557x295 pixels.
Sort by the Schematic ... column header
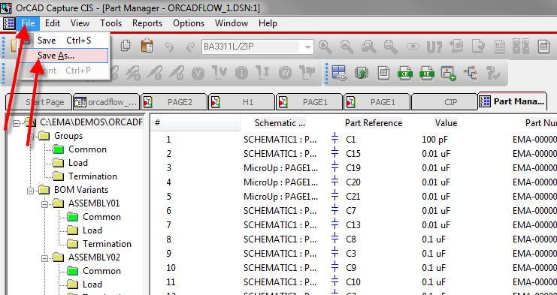tap(280, 123)
